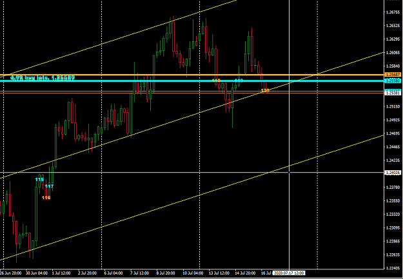Click price scale value 1.24695
The width and height of the screenshot is (403, 279).
[393, 133]
